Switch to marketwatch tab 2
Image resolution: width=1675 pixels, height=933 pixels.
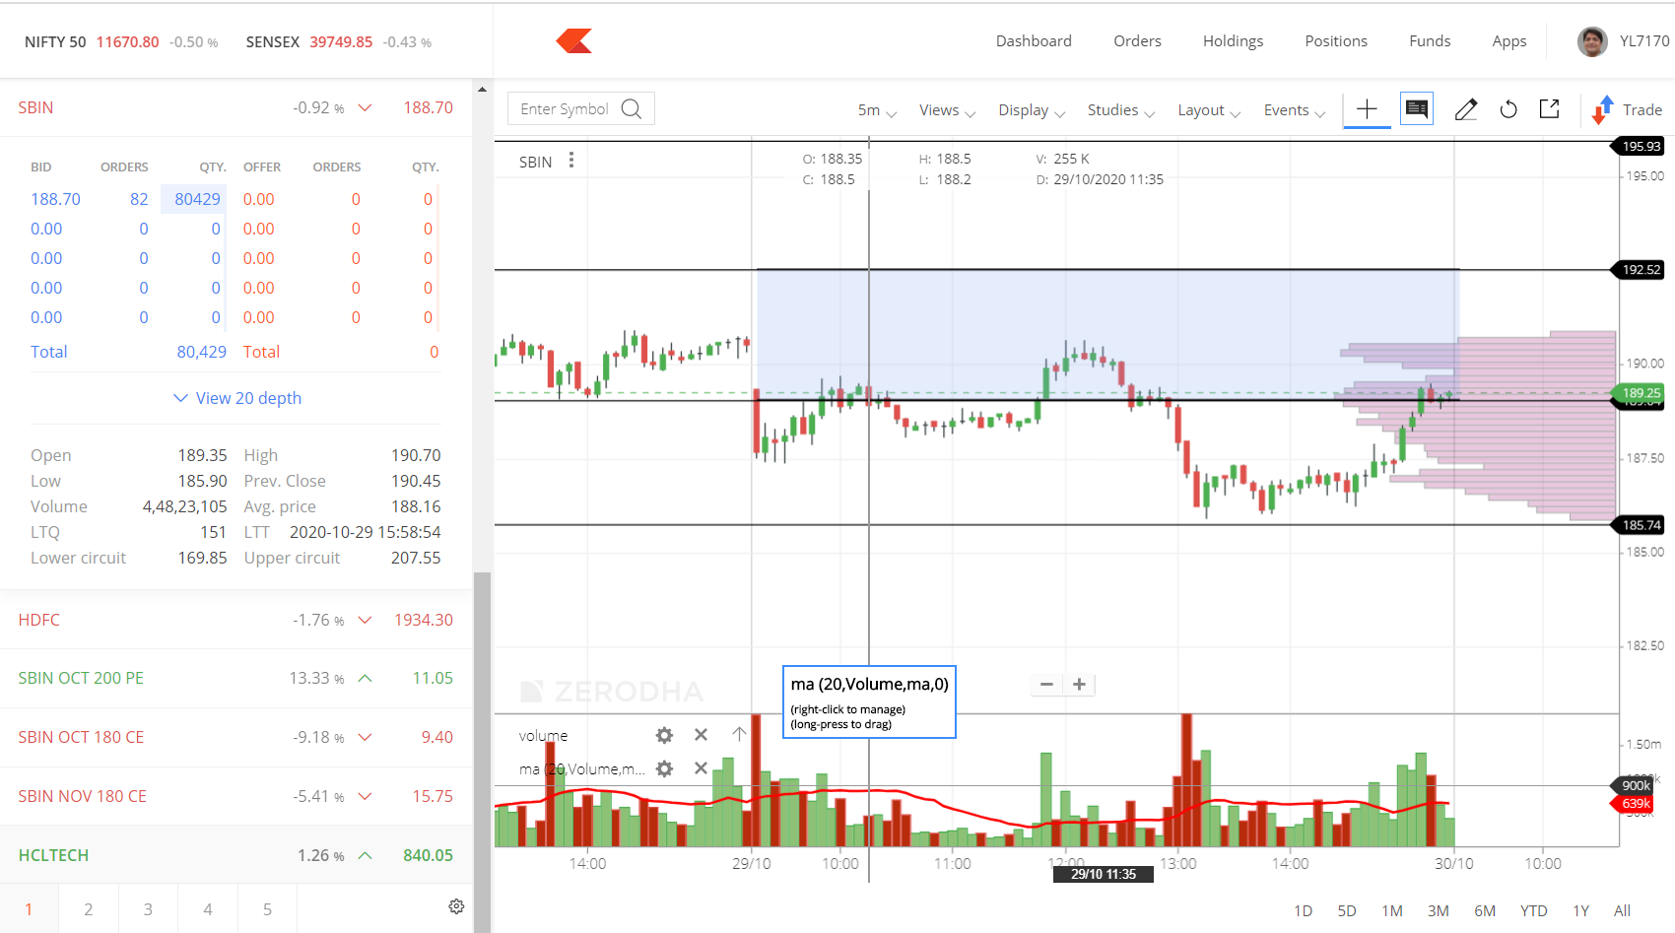click(89, 908)
